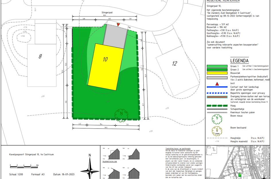The width and height of the screenshot is (271, 179).
Task: Click the 'Datum: 18-07-2023' text
Action: [64, 174]
